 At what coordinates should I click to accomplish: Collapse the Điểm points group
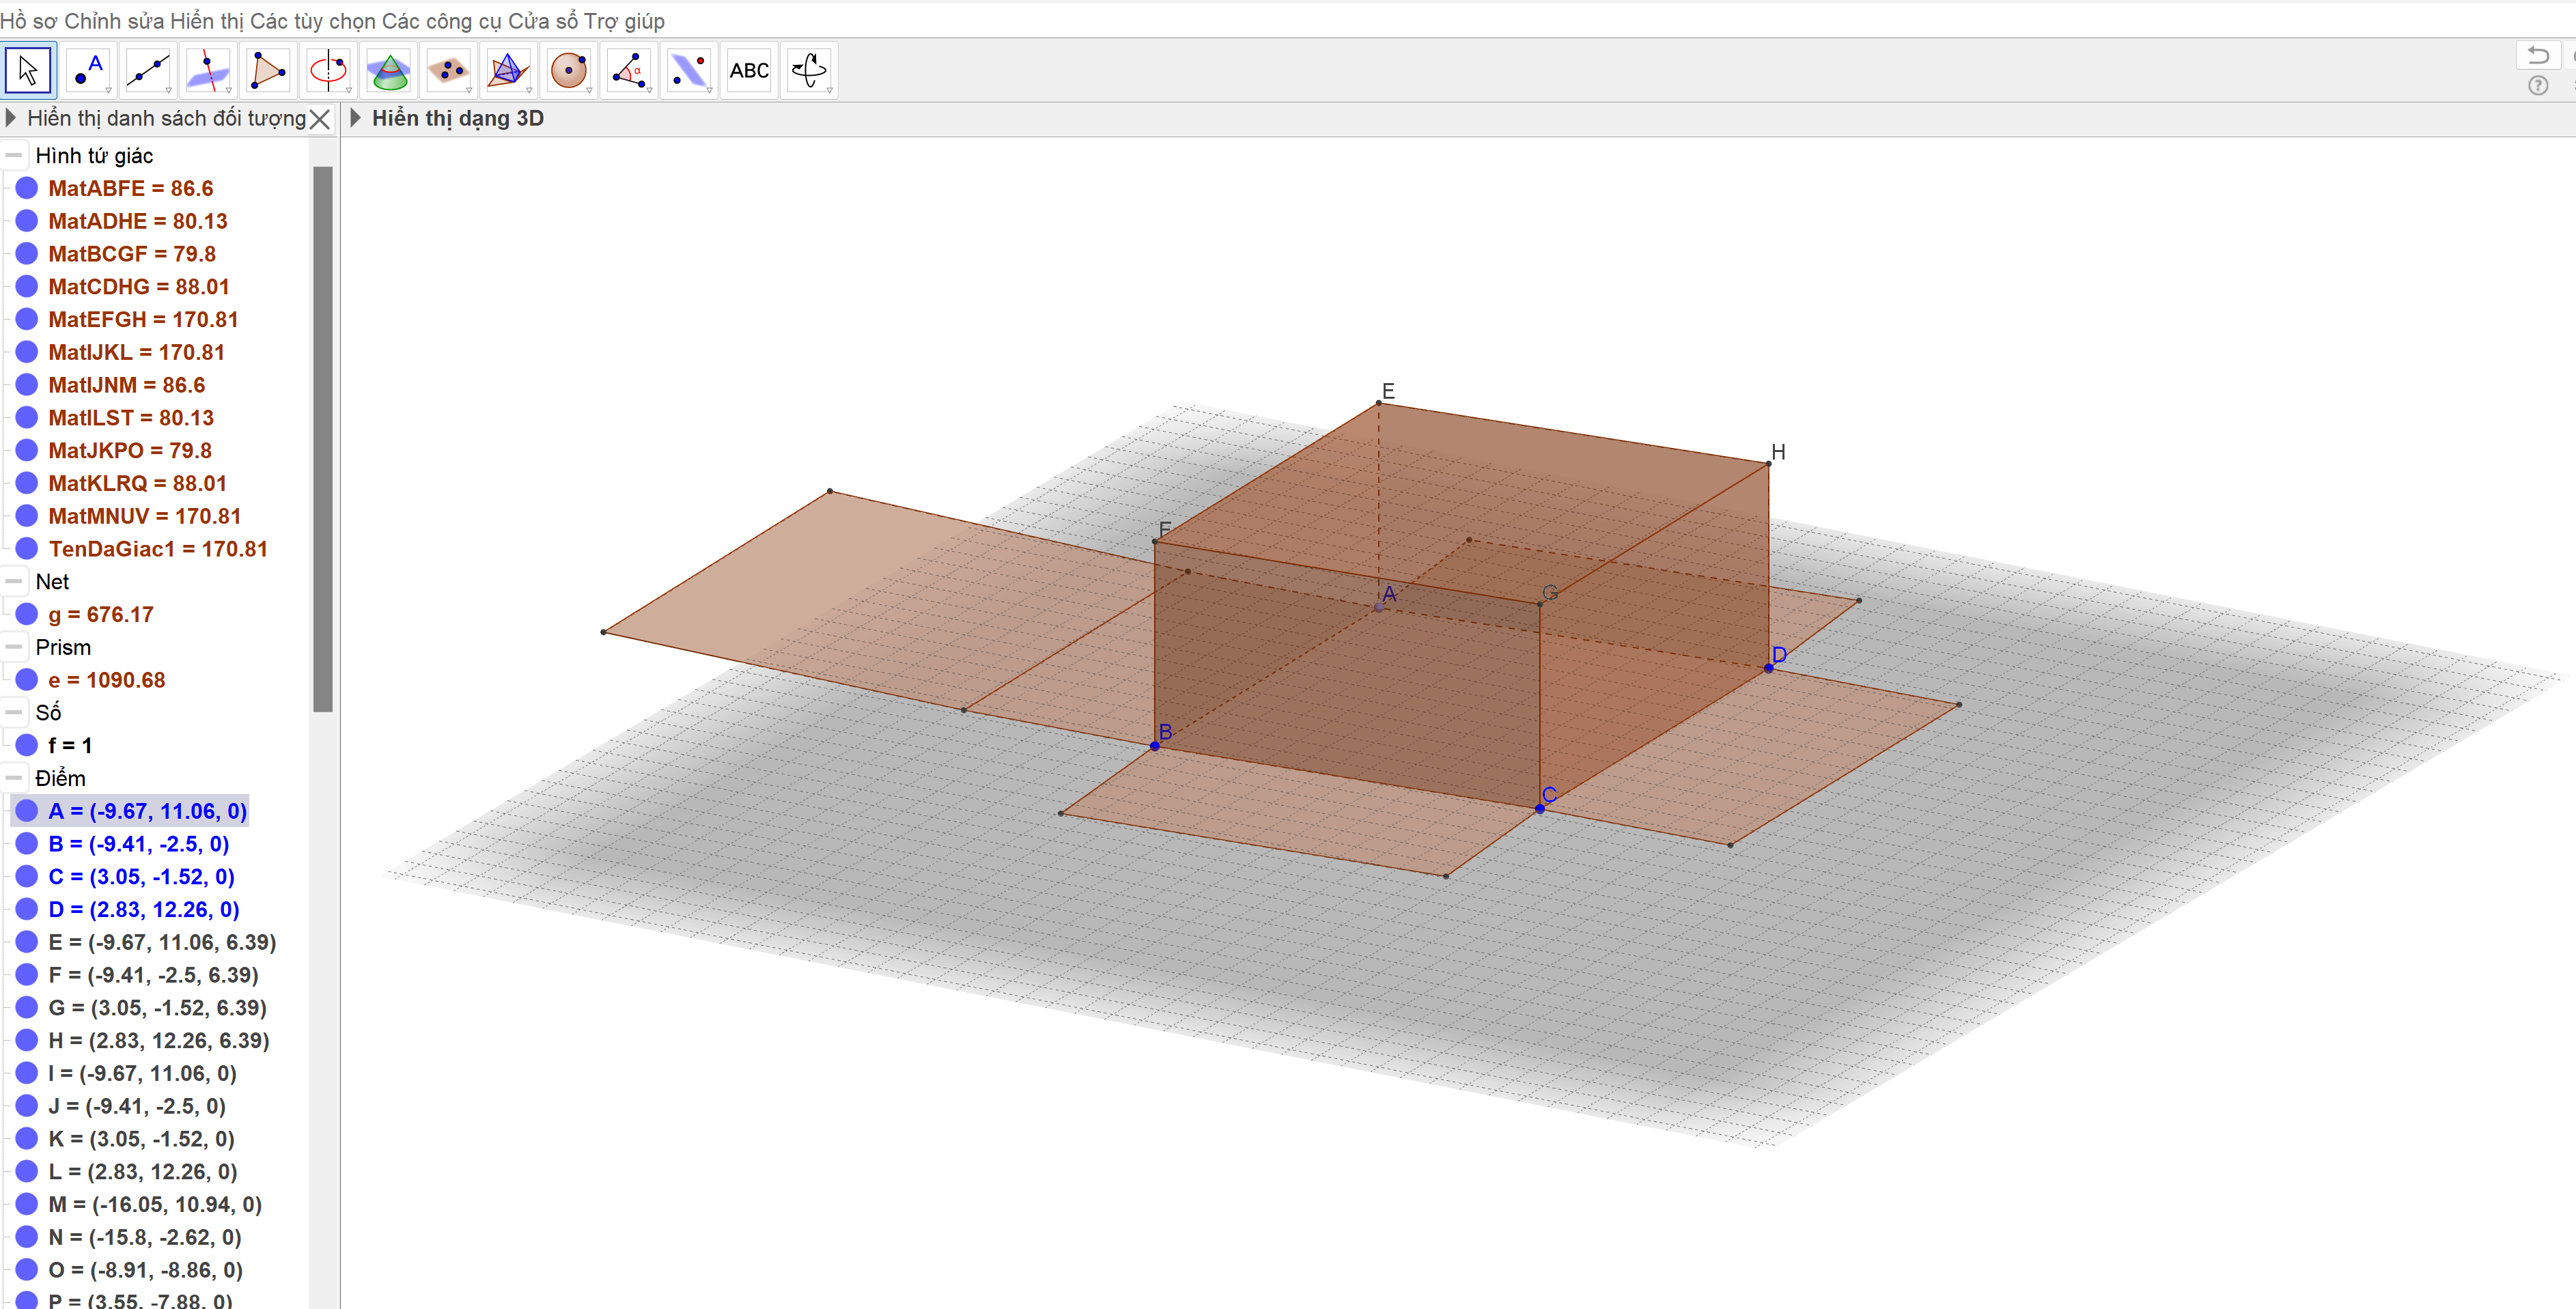click(13, 778)
